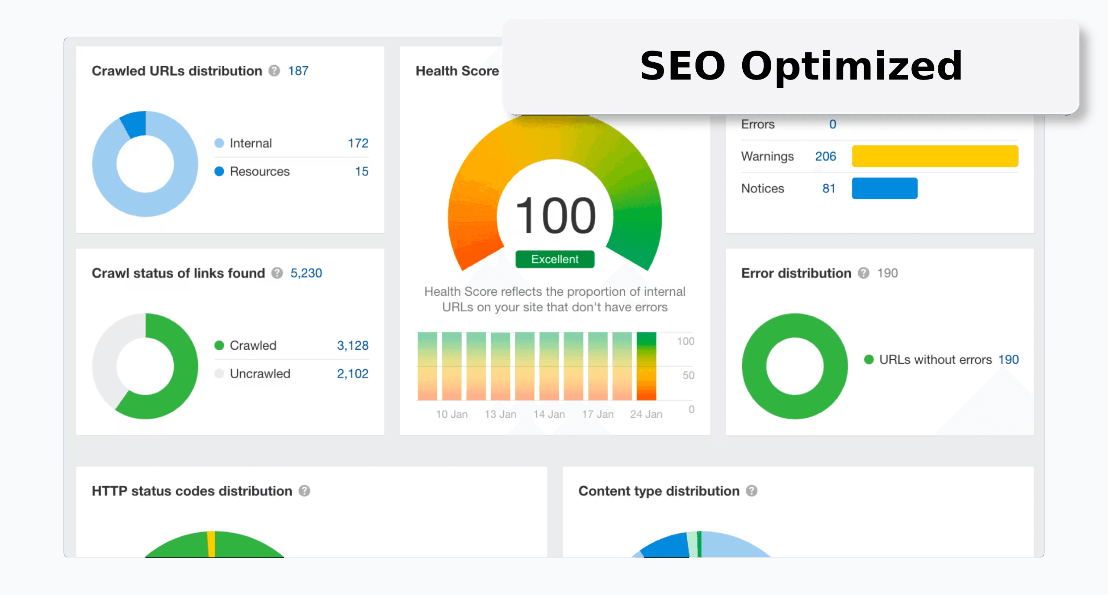Expand the Error distribution panel

click(795, 365)
